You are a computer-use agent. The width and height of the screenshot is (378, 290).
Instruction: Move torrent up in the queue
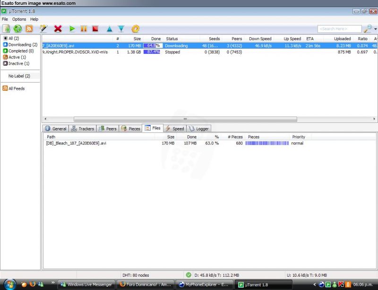110,29
